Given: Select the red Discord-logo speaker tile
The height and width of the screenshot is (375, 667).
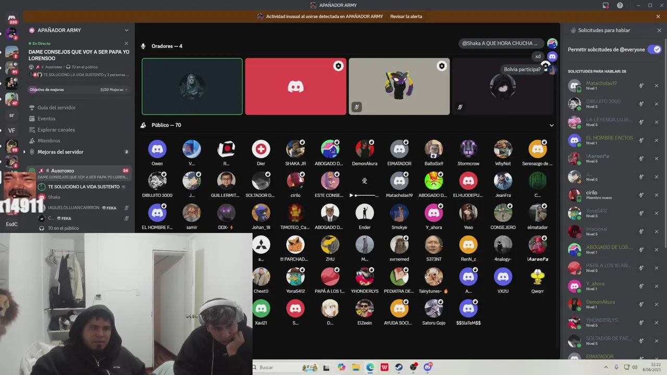Looking at the screenshot, I should (x=295, y=86).
